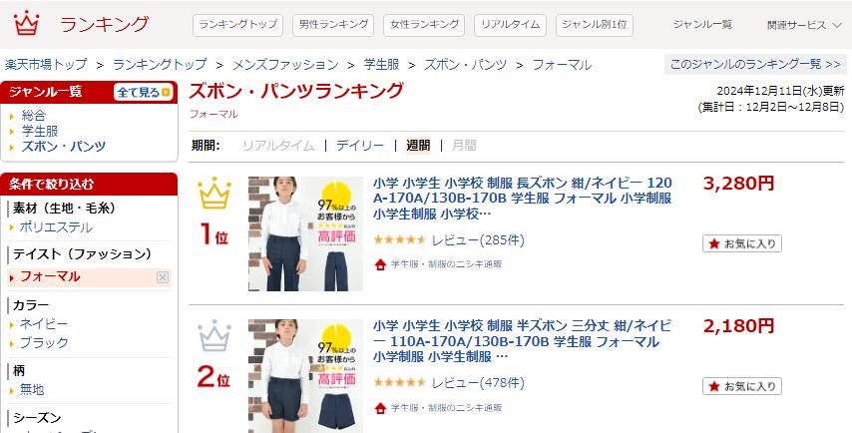Open レビュー(478件) link
Viewport: 852px width, 433px height.
(478, 383)
